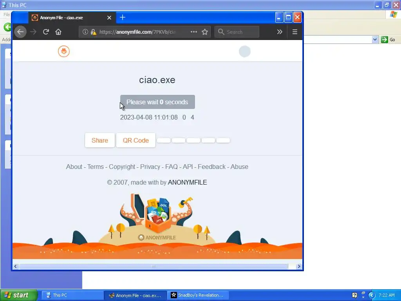Switch to Anonym File taskbar button
This screenshot has height=301, width=401.
pyautogui.click(x=135, y=295)
